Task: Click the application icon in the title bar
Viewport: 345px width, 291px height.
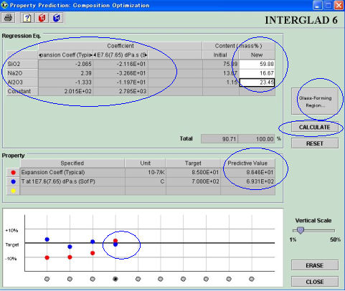Action: pyautogui.click(x=4, y=5)
